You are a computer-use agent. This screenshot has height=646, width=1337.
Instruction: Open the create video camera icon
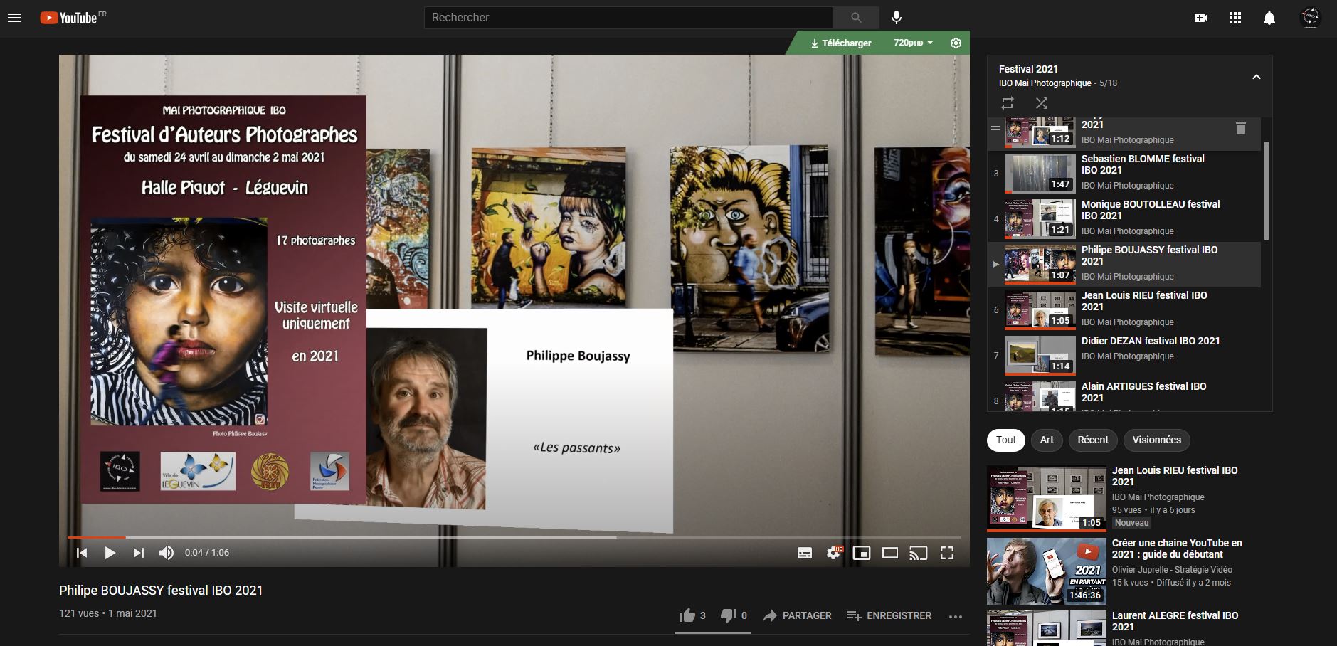1201,18
